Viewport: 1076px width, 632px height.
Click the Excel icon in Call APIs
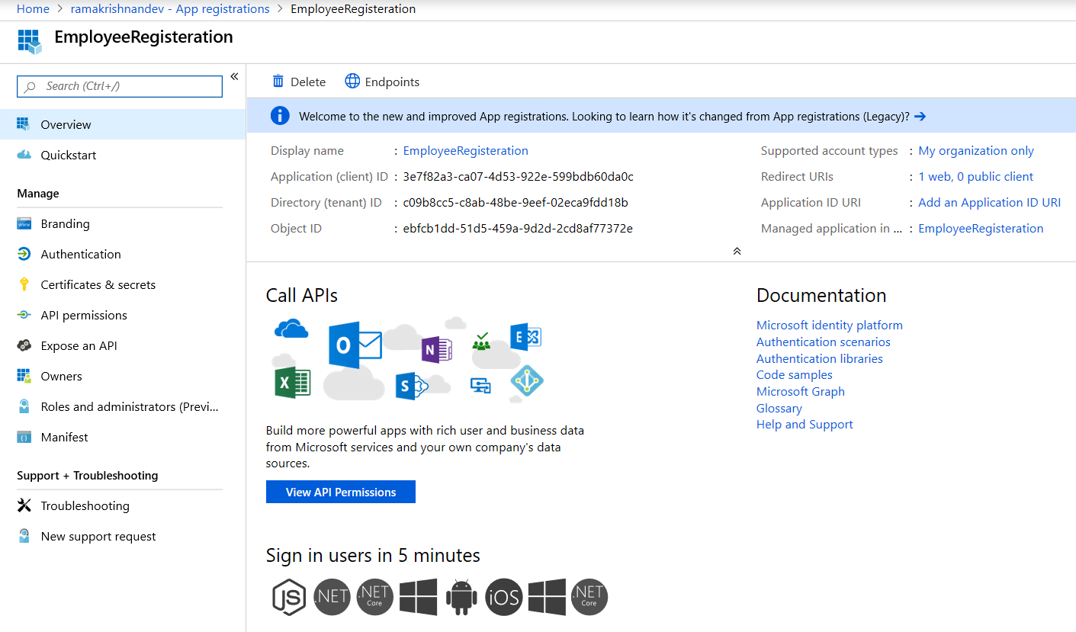pos(292,382)
